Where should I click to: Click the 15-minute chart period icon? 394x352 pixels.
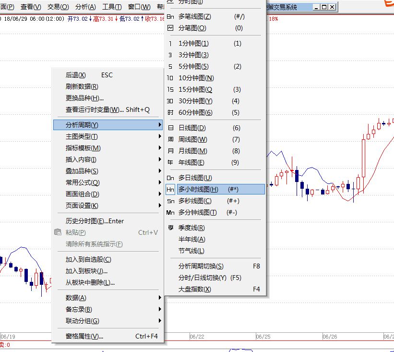pyautogui.click(x=170, y=90)
